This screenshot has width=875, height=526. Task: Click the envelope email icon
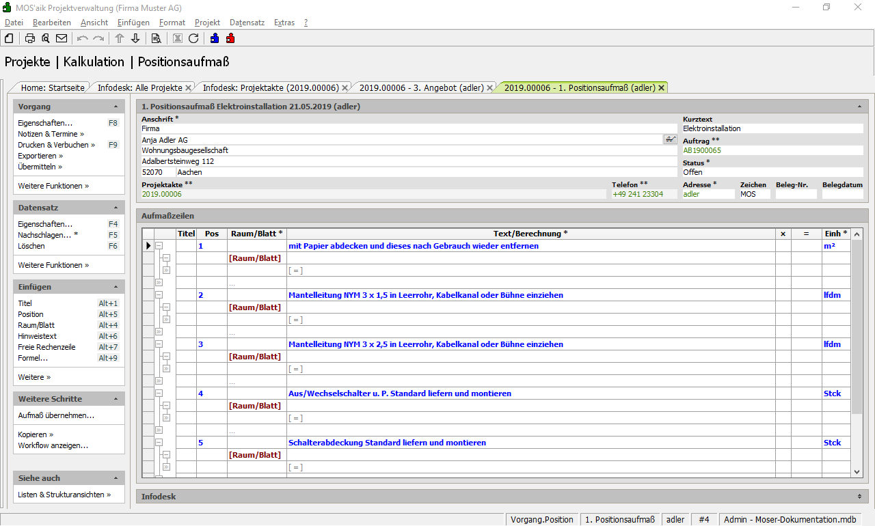coord(62,38)
